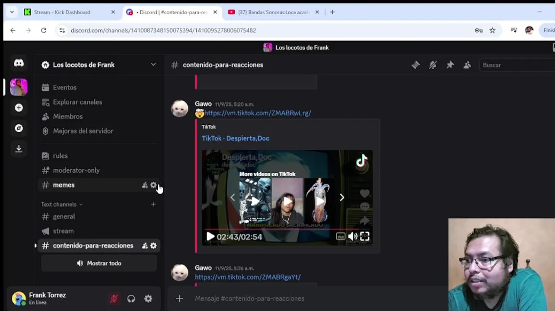Click the download apps icon
The height and width of the screenshot is (311, 555).
pyautogui.click(x=19, y=149)
